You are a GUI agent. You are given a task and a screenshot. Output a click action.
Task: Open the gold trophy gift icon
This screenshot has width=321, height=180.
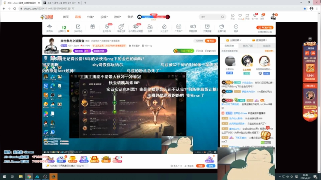pos(73,159)
